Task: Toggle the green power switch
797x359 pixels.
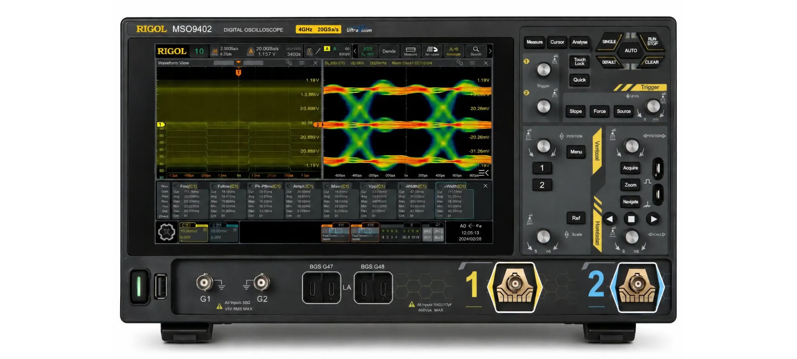Action: [x=139, y=286]
